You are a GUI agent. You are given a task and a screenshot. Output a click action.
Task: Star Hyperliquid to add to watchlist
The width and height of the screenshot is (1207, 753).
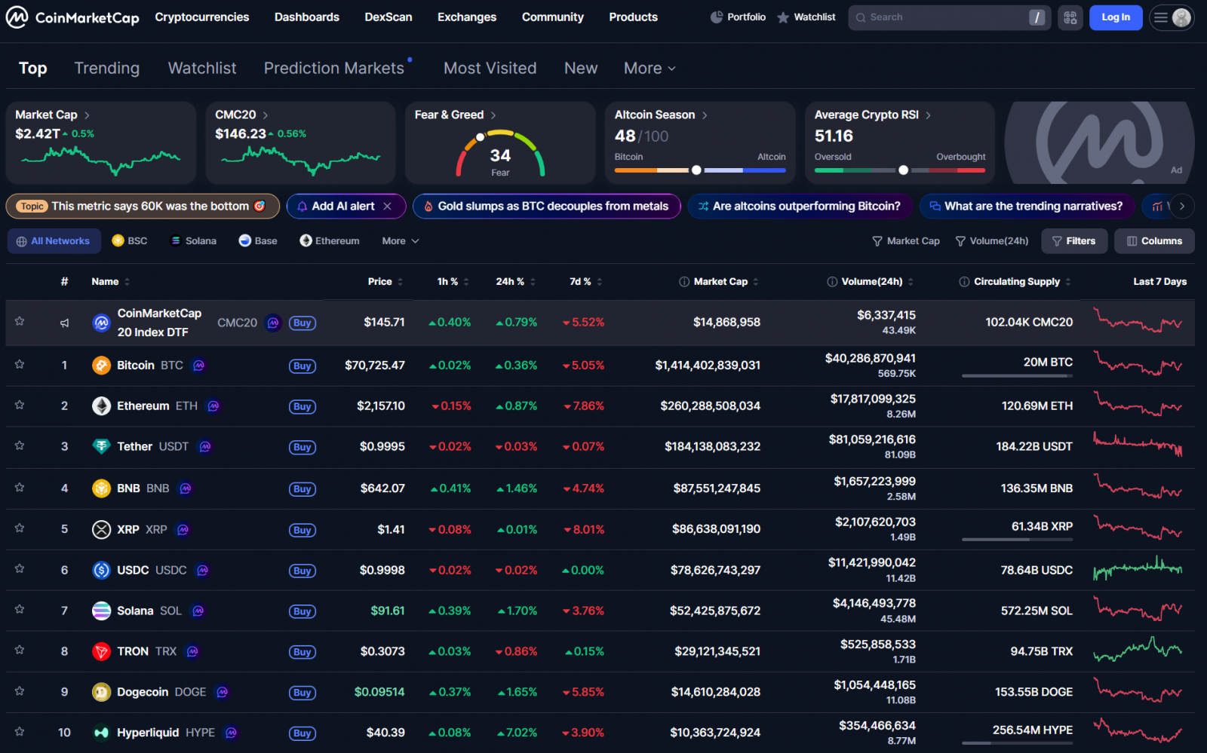click(20, 732)
